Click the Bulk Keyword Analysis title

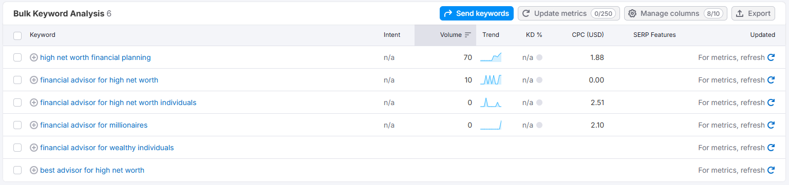click(59, 13)
